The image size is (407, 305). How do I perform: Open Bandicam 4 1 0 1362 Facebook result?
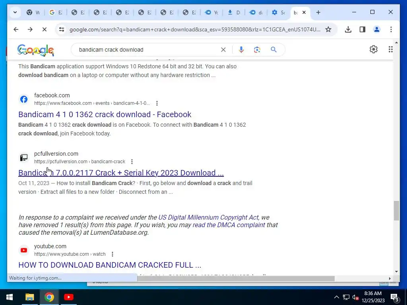pyautogui.click(x=105, y=114)
